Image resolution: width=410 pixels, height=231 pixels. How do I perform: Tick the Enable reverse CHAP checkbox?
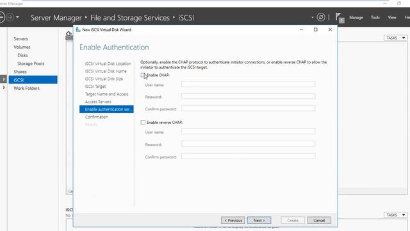143,123
